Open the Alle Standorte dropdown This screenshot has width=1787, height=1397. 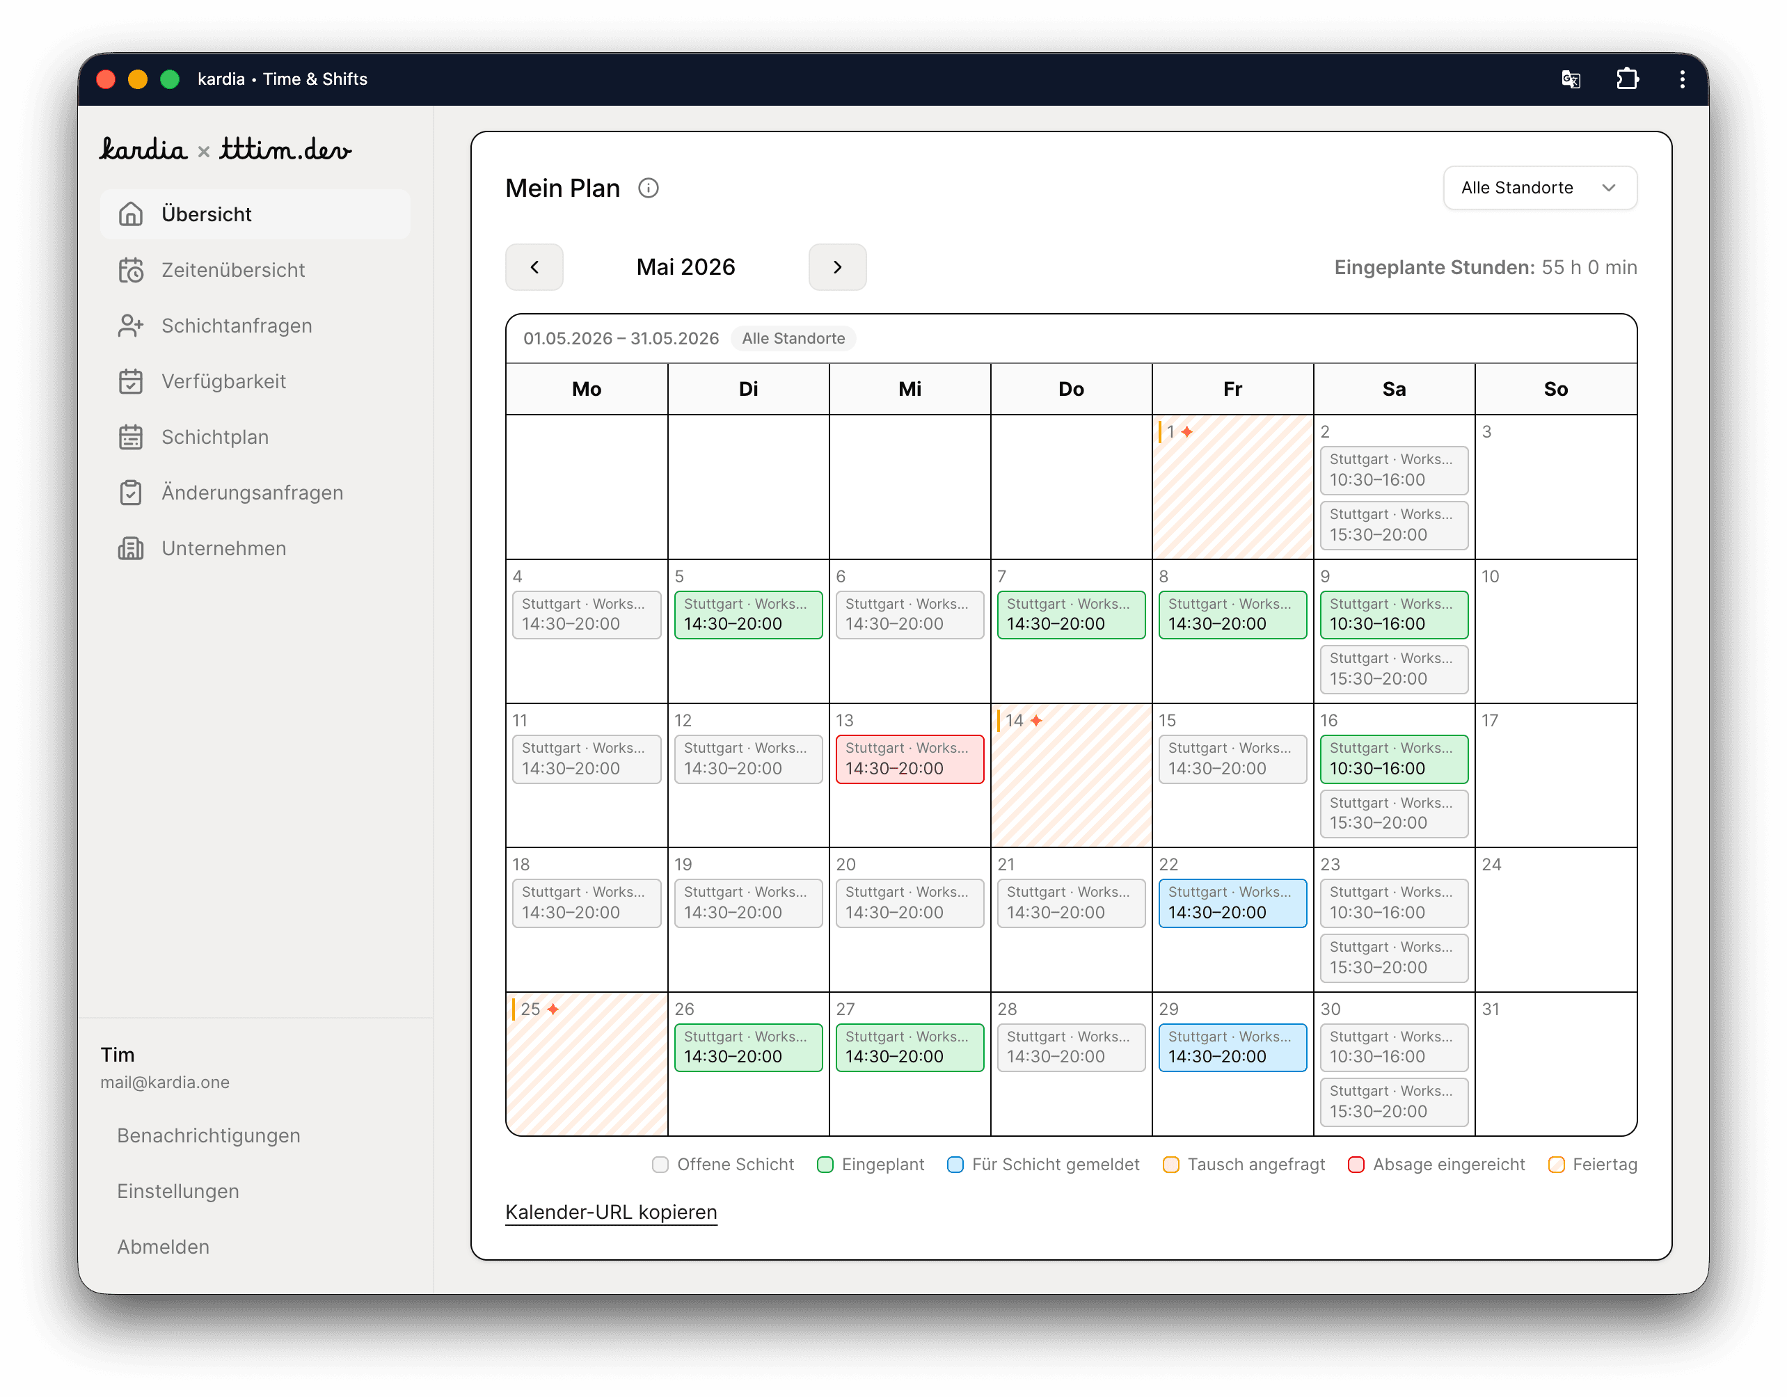pos(1539,188)
